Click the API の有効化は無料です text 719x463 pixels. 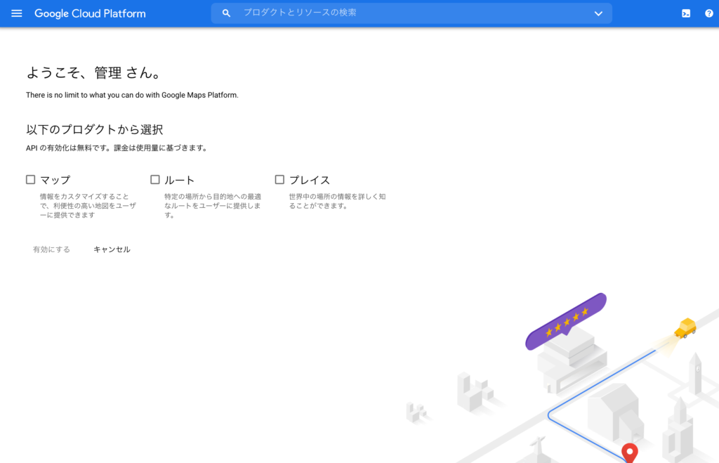[117, 148]
